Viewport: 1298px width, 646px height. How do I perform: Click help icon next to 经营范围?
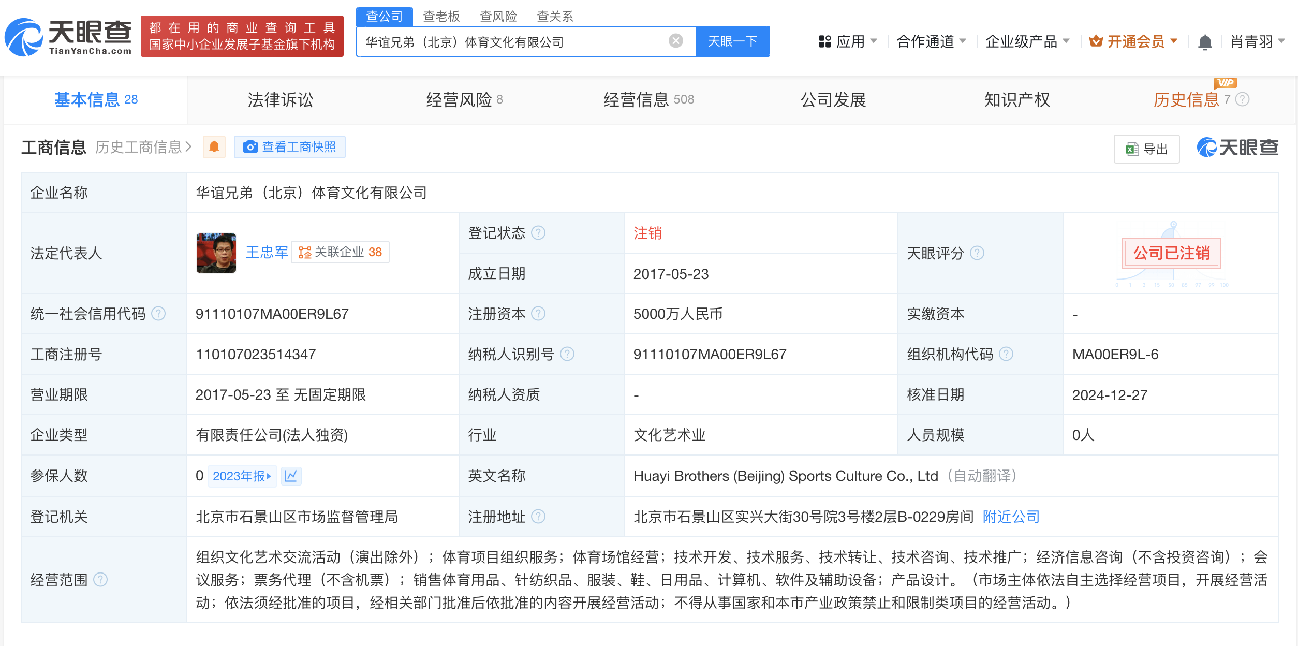(100, 580)
